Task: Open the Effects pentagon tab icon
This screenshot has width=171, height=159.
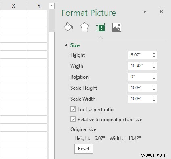Action: point(84,27)
